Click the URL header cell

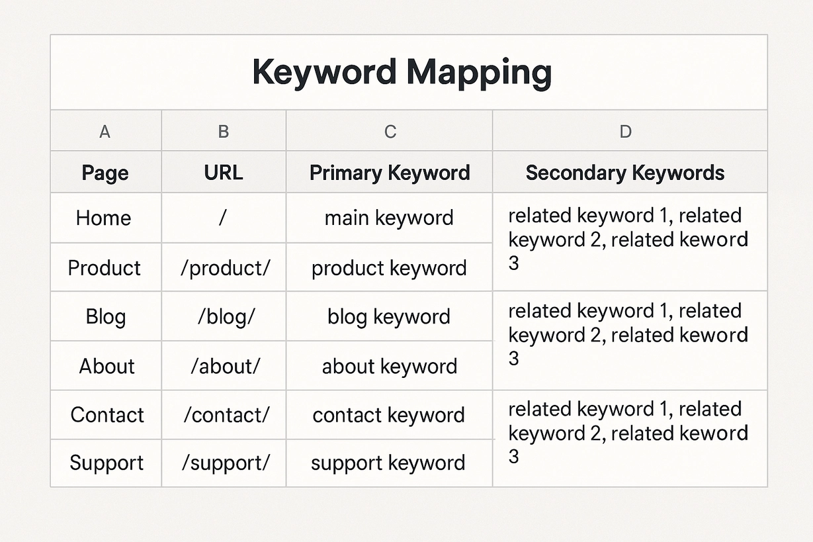pos(223,172)
